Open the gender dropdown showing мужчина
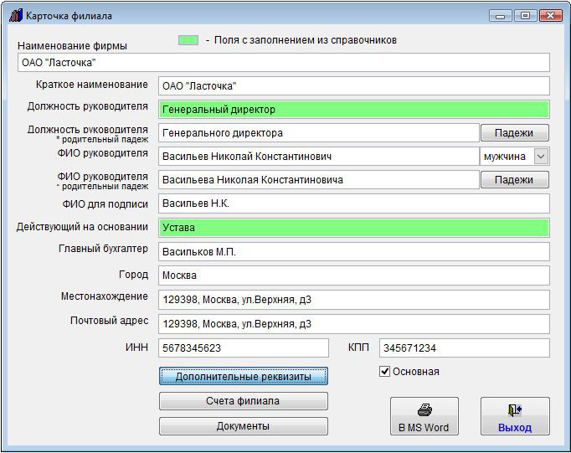571x453 pixels. pyautogui.click(x=541, y=157)
